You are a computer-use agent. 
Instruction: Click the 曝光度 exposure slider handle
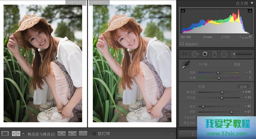click(222, 92)
